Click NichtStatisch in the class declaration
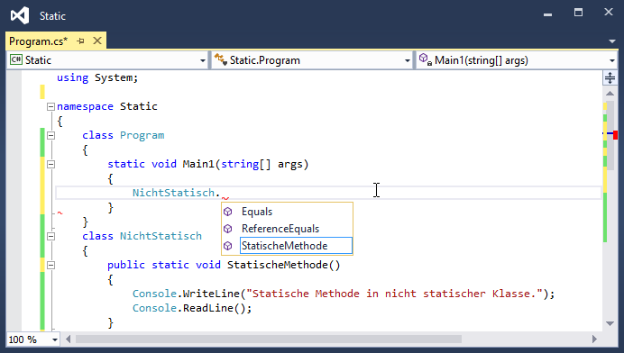Image resolution: width=624 pixels, height=353 pixels. click(x=161, y=236)
